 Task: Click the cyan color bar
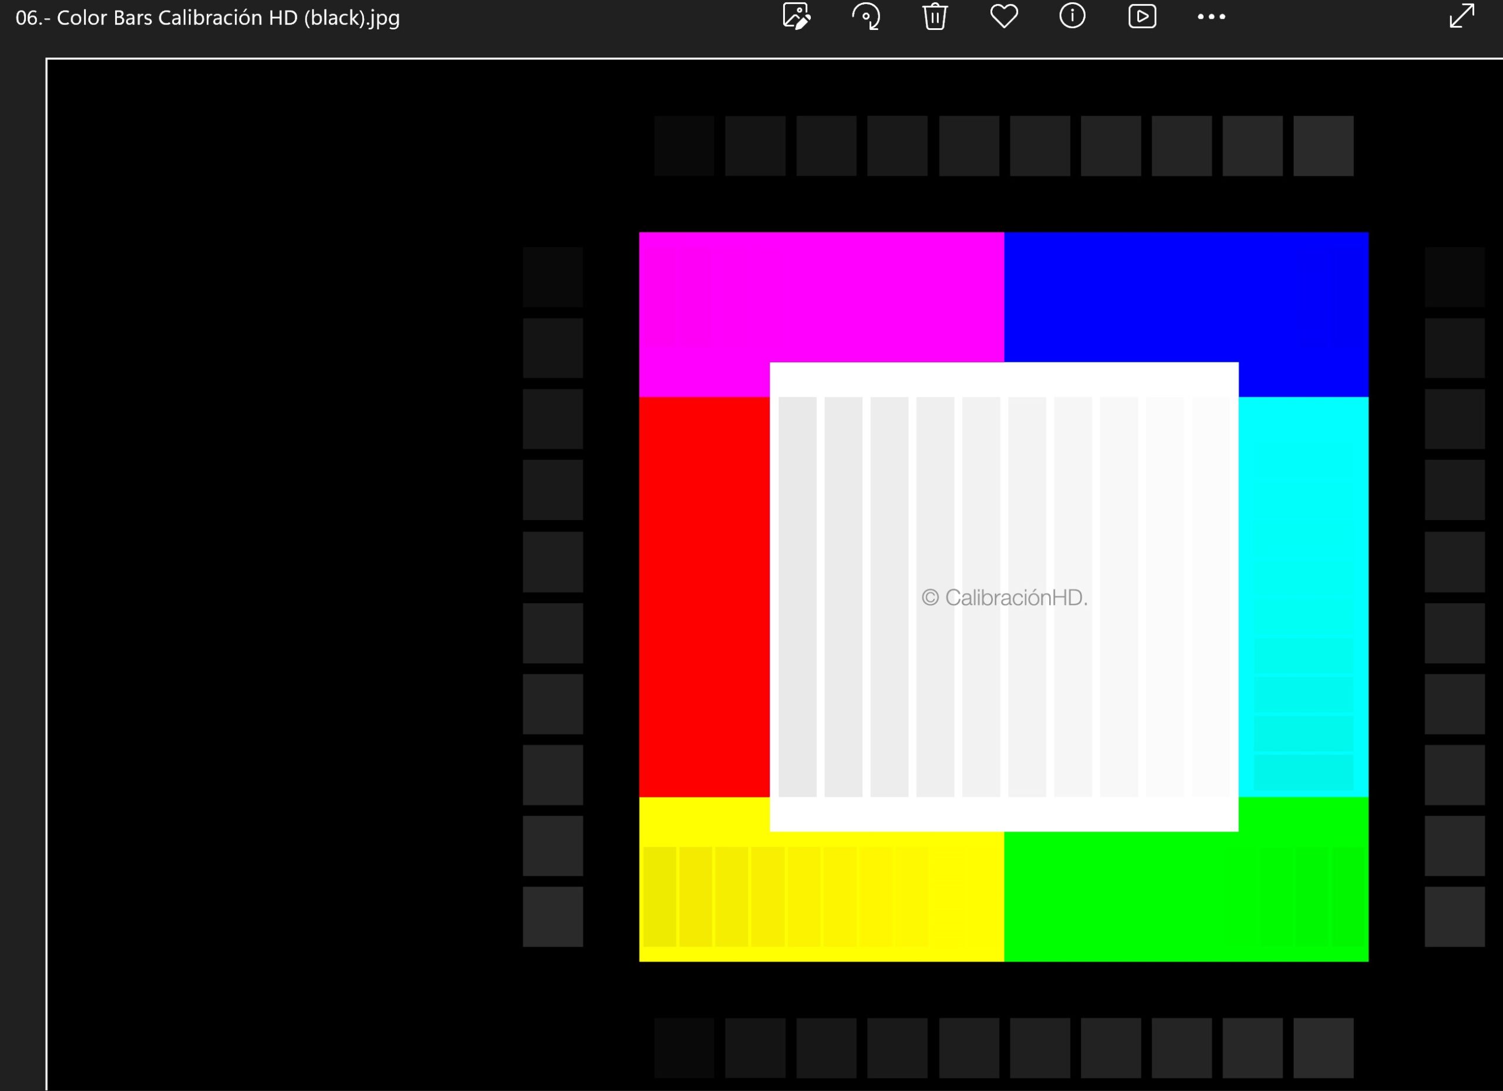[1303, 530]
